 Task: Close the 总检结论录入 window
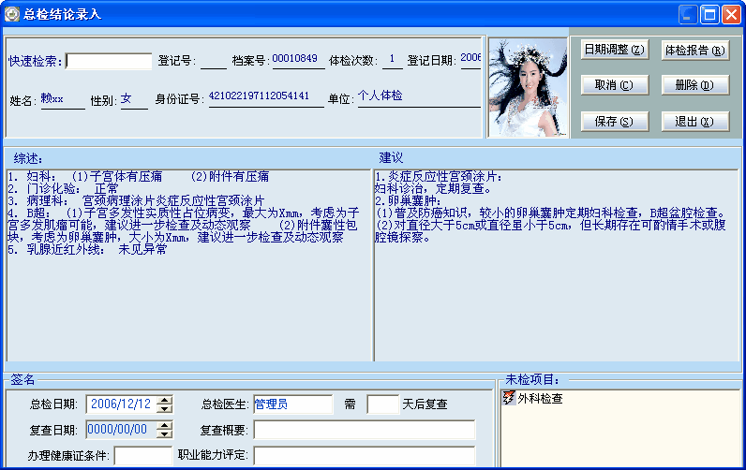[731, 15]
